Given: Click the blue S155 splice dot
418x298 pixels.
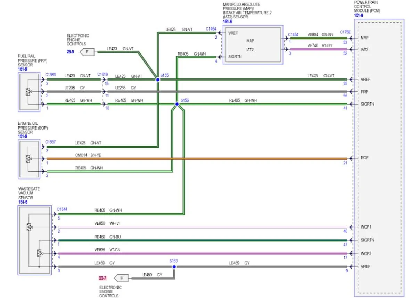Looking at the screenshot, I should click(158, 80).
